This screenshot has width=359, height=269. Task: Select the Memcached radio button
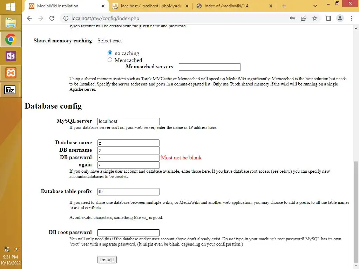coord(110,60)
